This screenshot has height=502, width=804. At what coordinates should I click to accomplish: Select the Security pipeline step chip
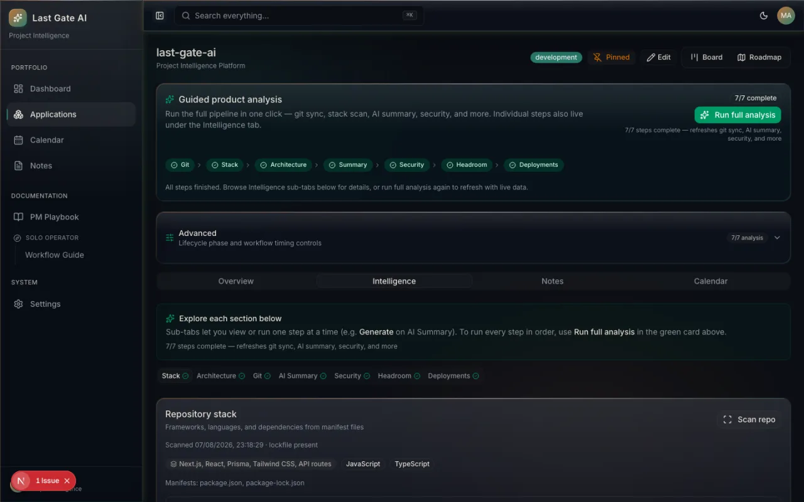(407, 165)
